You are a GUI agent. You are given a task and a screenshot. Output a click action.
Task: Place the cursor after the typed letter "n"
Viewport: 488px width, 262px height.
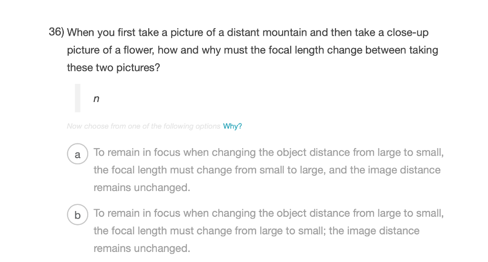(100, 99)
